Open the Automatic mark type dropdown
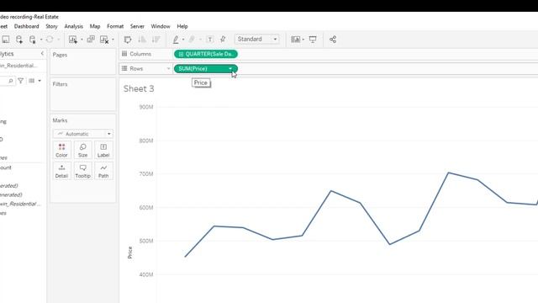 tap(83, 134)
